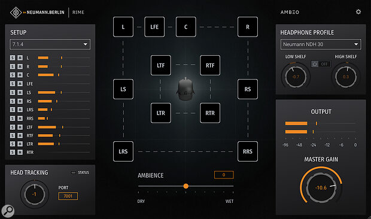
Task: Mute the R channel
Action: point(20,66)
